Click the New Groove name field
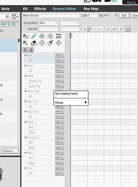The width and height of the screenshot is (138, 187). pyautogui.click(x=51, y=15)
